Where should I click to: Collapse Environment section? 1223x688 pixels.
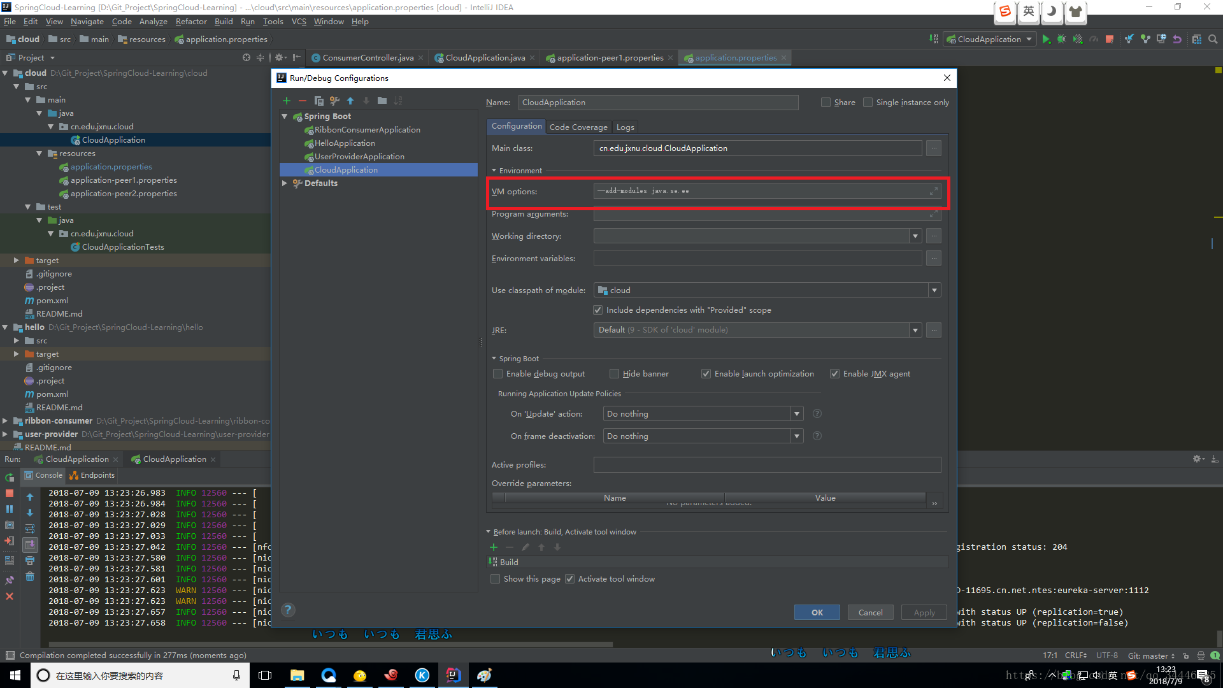click(494, 171)
